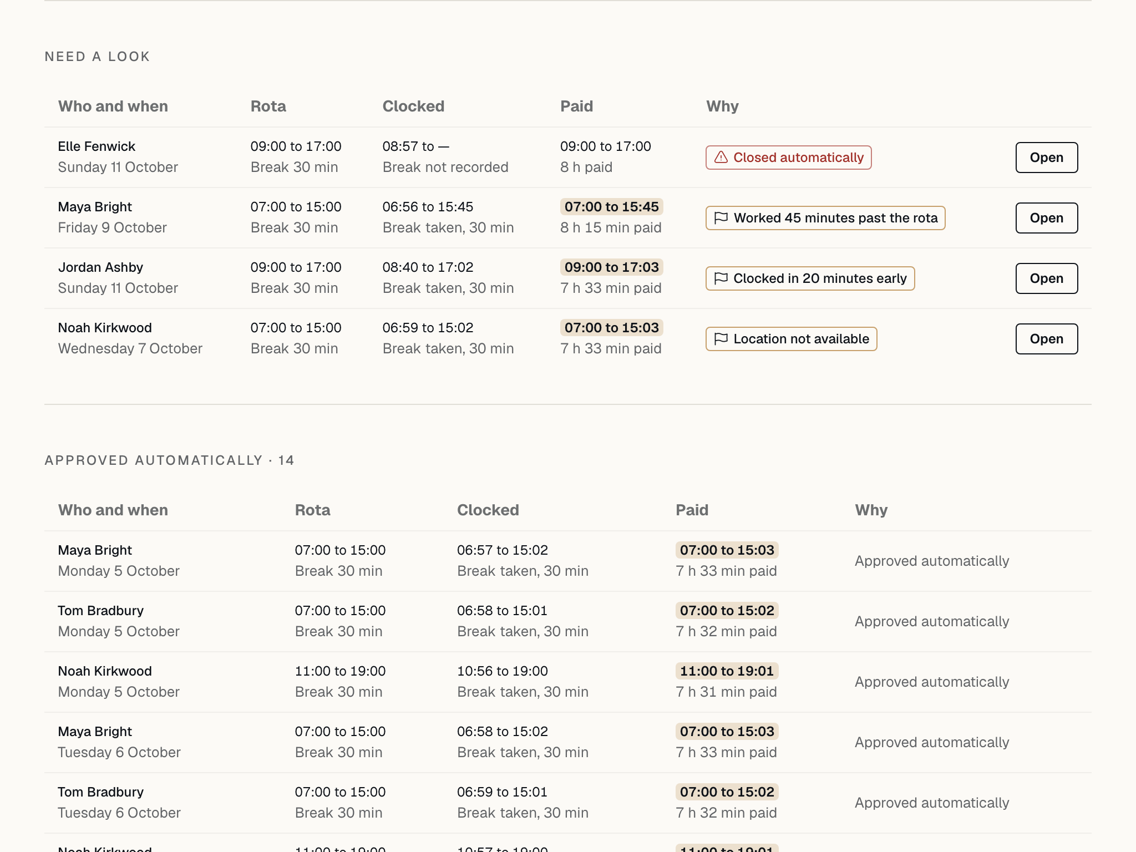Click the Why column header in the approved table
This screenshot has width=1136, height=852.
tap(871, 510)
